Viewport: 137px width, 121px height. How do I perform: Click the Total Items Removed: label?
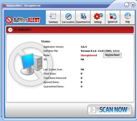[x=55, y=78]
